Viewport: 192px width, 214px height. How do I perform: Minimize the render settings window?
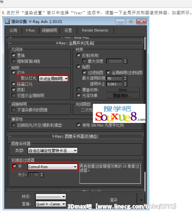click(120, 21)
